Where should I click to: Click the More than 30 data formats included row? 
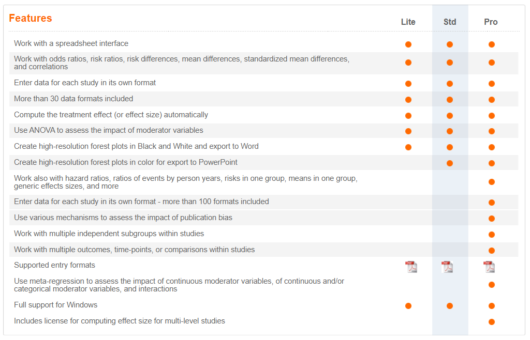click(x=263, y=99)
